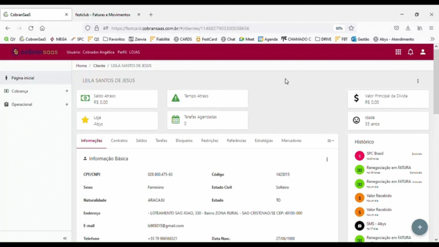
Task: Click the page vertical scrollbar
Action: 436,81
